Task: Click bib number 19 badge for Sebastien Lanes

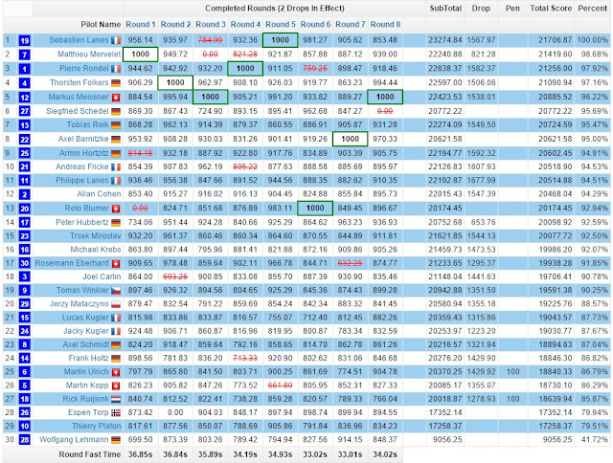Action: coord(25,40)
